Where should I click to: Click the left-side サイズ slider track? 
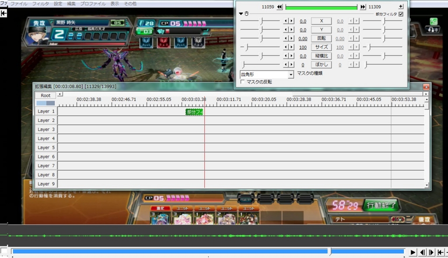[260, 47]
